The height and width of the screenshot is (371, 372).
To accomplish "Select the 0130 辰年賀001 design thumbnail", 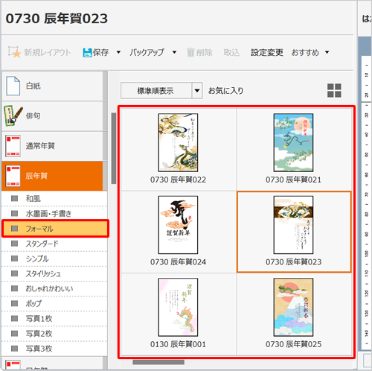I will (x=178, y=307).
